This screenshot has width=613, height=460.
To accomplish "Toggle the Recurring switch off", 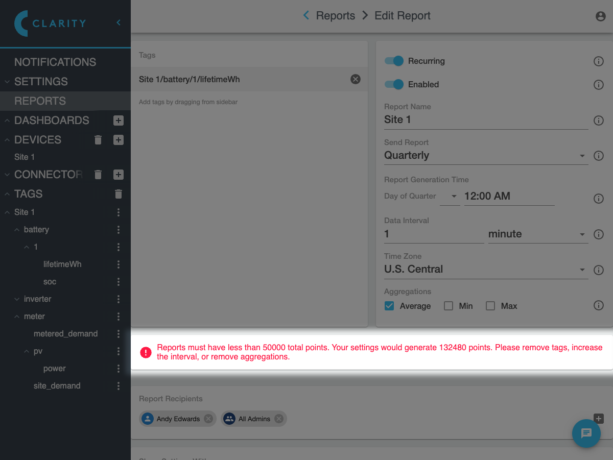I will pyautogui.click(x=394, y=61).
